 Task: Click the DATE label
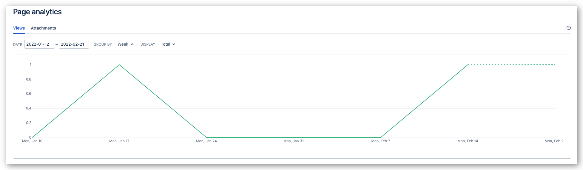pyautogui.click(x=18, y=44)
